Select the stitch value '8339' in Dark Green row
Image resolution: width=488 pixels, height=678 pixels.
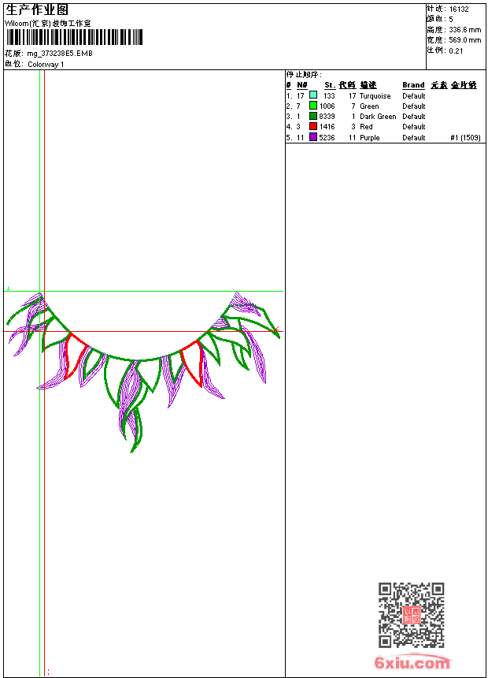(x=327, y=117)
